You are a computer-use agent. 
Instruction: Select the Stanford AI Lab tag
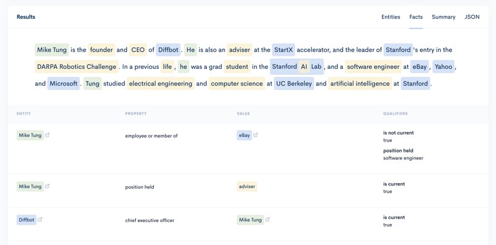[x=297, y=67]
